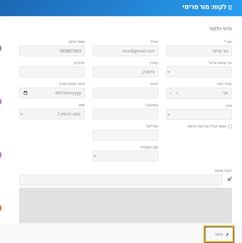Image resolution: width=242 pixels, height=243 pixels.
Task: Focus the קמפיין field showing פייסבוק
Action: pyautogui.click(x=125, y=72)
